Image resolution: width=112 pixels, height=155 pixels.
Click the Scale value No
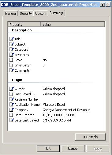coord(45,60)
